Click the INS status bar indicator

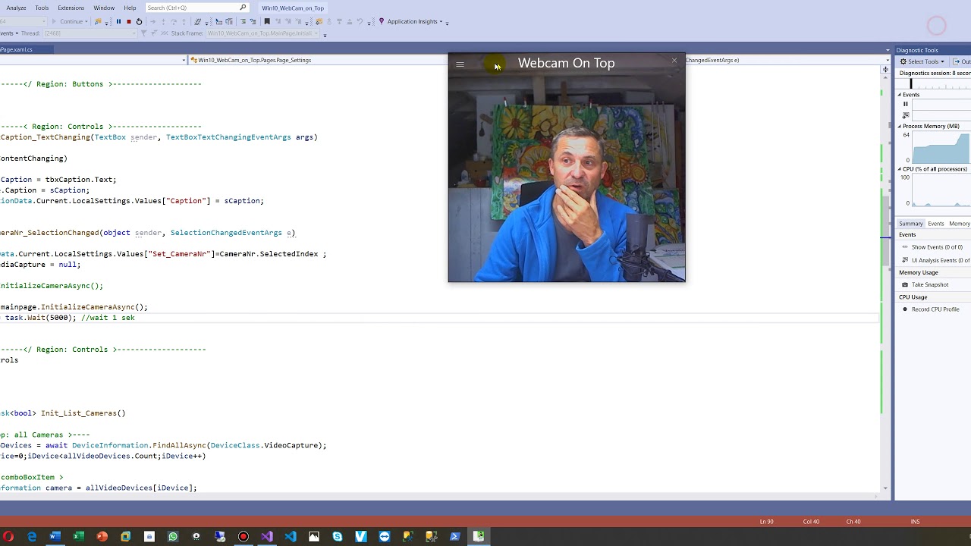tap(915, 522)
